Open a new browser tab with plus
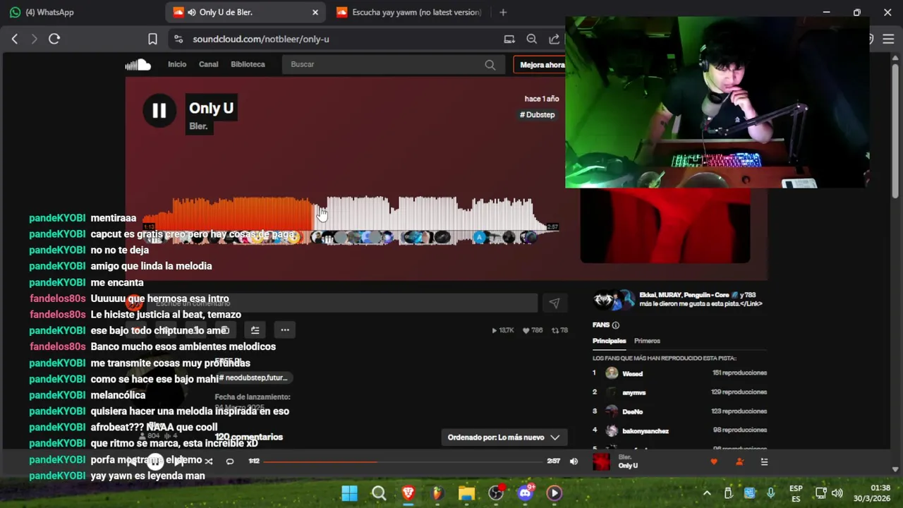903x508 pixels. [x=503, y=12]
